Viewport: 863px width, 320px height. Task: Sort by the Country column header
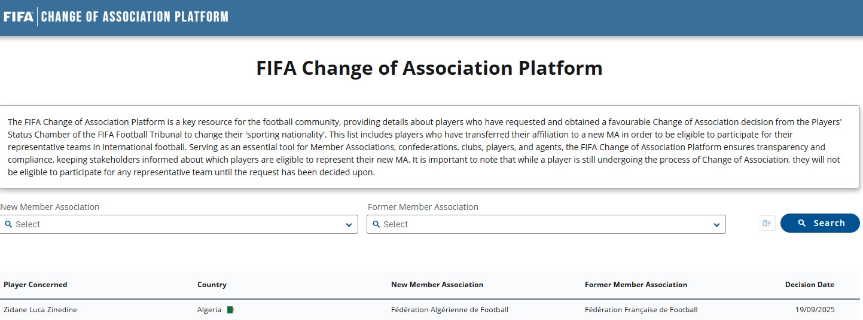coord(212,285)
